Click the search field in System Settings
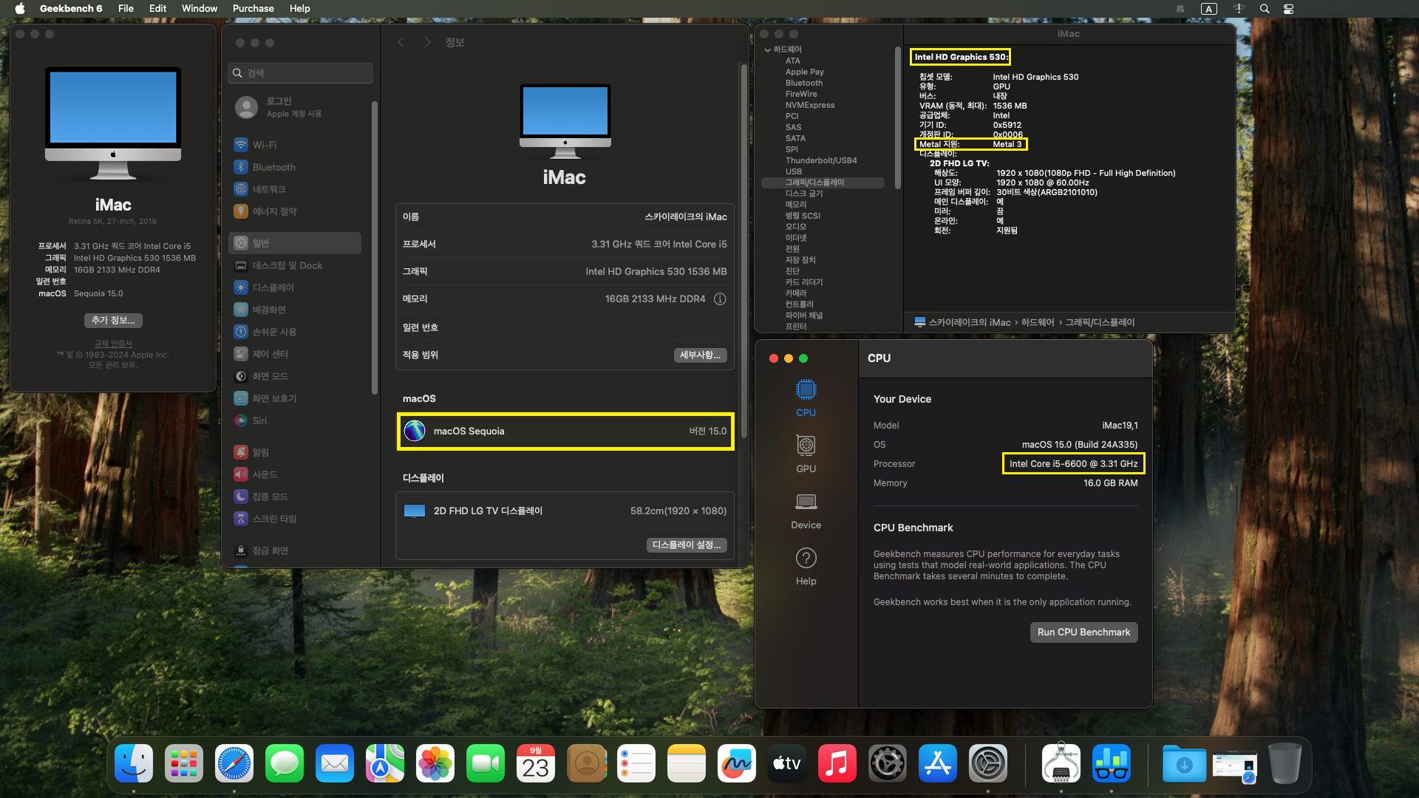 tap(300, 73)
